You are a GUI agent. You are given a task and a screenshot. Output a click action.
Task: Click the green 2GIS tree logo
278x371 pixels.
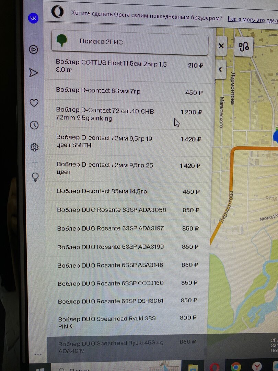(x=62, y=41)
